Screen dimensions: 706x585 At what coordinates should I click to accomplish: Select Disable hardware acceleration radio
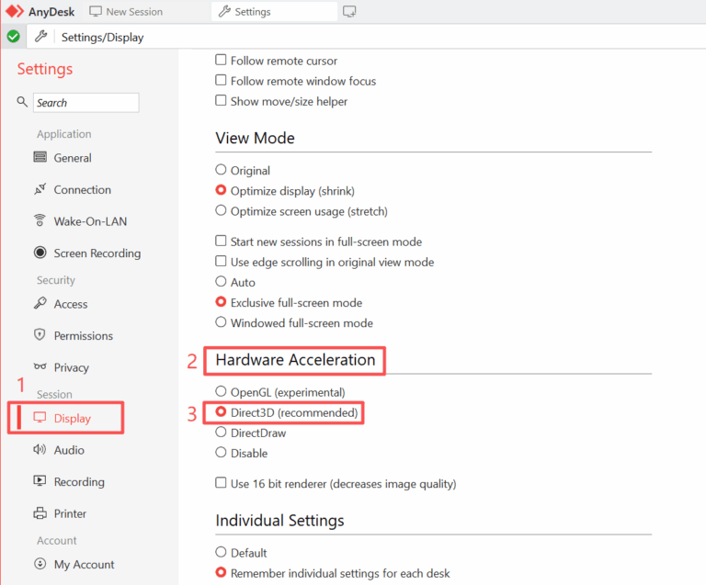(221, 453)
